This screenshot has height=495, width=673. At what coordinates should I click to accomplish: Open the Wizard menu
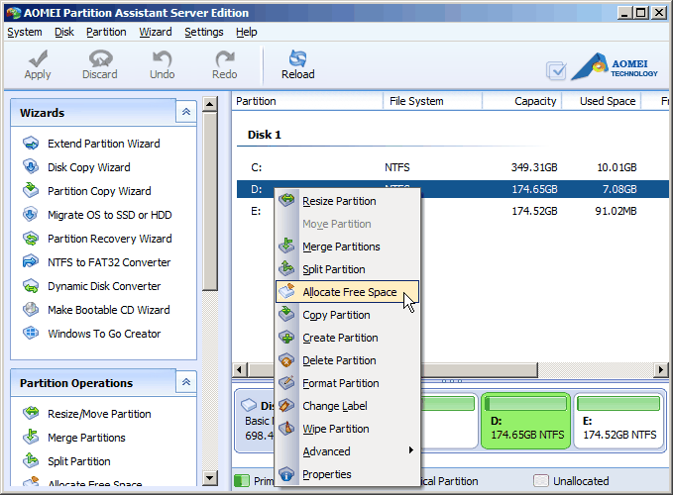(156, 32)
